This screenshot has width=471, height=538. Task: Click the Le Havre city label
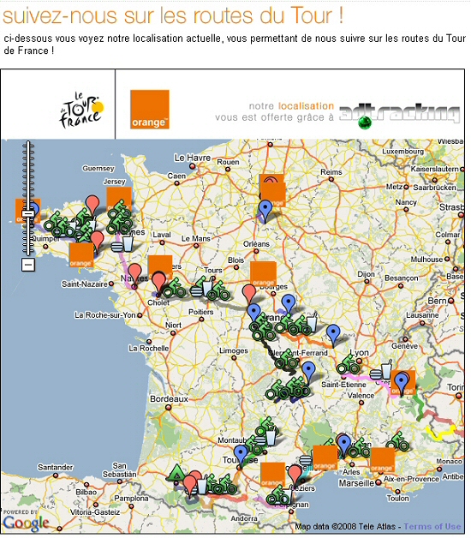click(x=193, y=158)
